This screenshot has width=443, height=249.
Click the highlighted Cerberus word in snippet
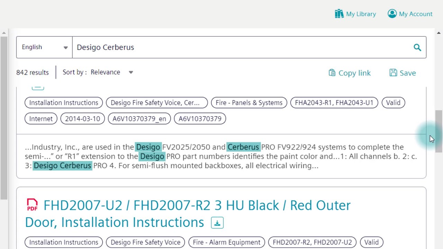(243, 147)
